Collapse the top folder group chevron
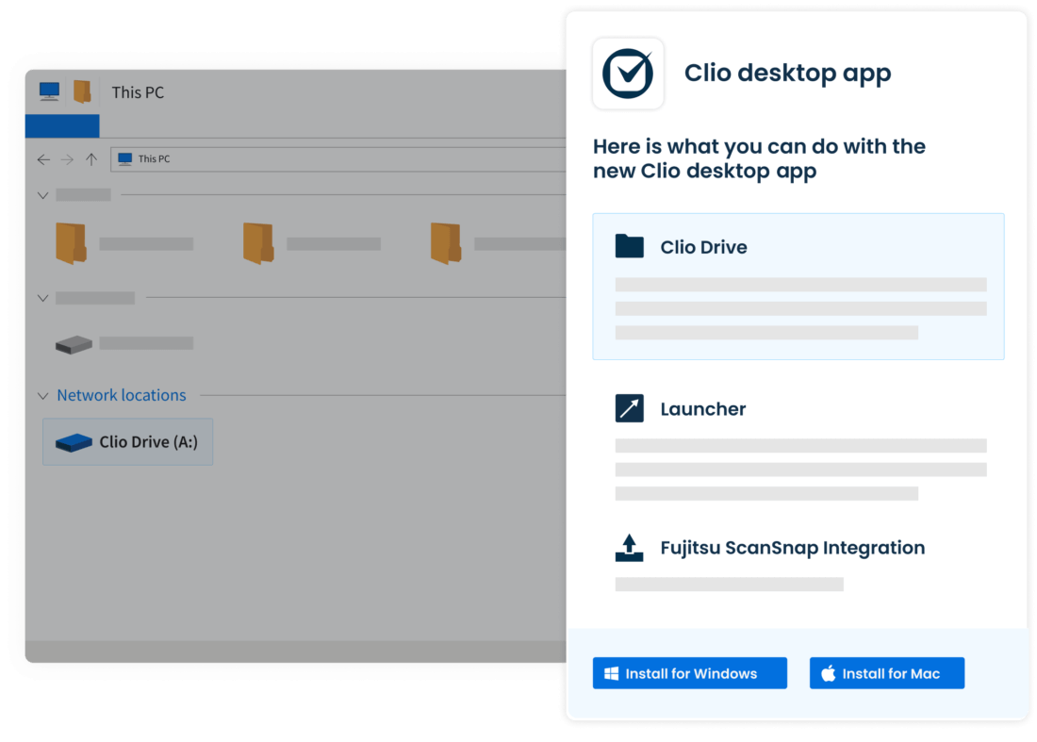The image size is (1037, 742). click(42, 194)
